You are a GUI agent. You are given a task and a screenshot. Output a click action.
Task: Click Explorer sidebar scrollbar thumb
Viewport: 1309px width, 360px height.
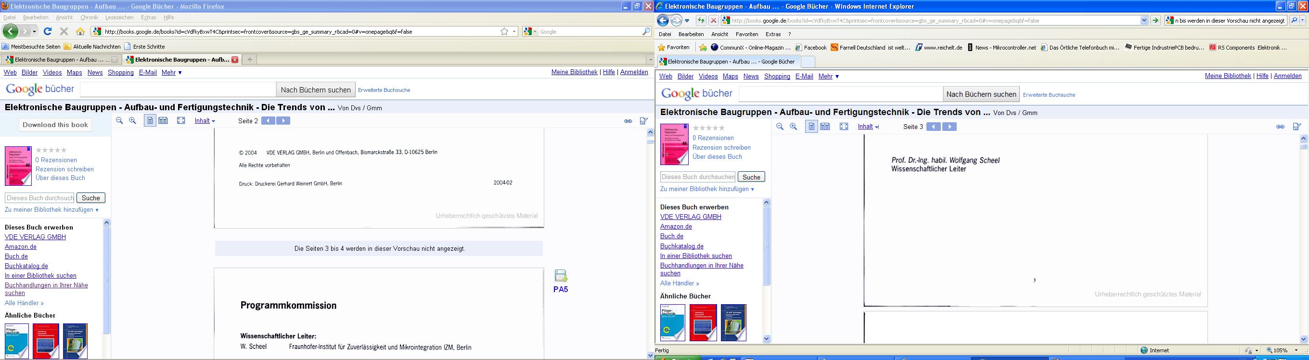click(x=766, y=246)
